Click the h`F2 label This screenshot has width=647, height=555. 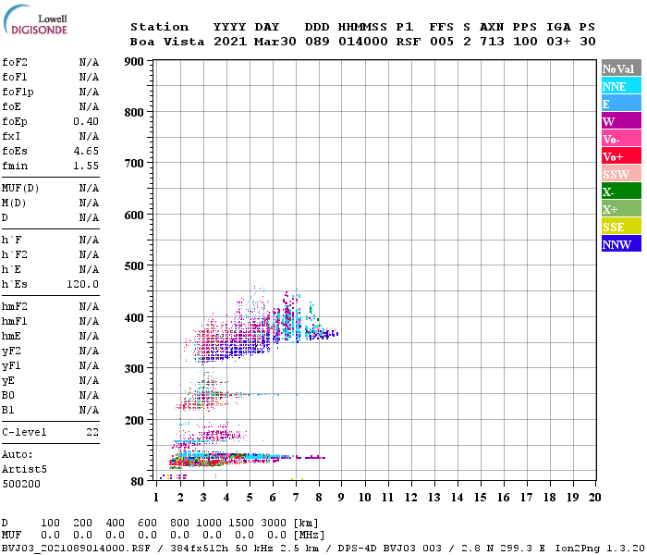[15, 254]
